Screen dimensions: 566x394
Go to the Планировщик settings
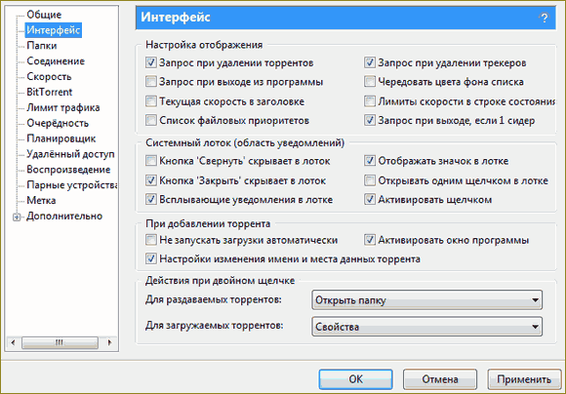[x=61, y=138]
